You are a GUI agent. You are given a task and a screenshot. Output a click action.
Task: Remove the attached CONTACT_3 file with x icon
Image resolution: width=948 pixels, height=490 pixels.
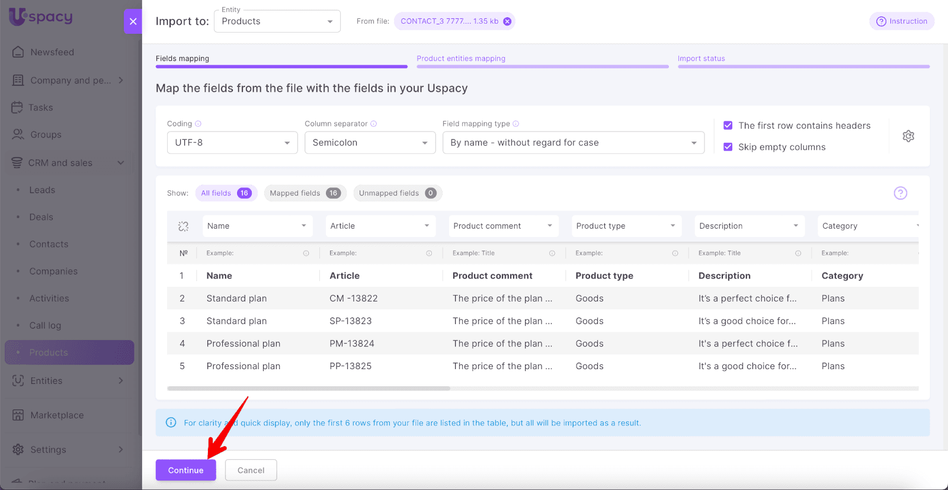507,21
